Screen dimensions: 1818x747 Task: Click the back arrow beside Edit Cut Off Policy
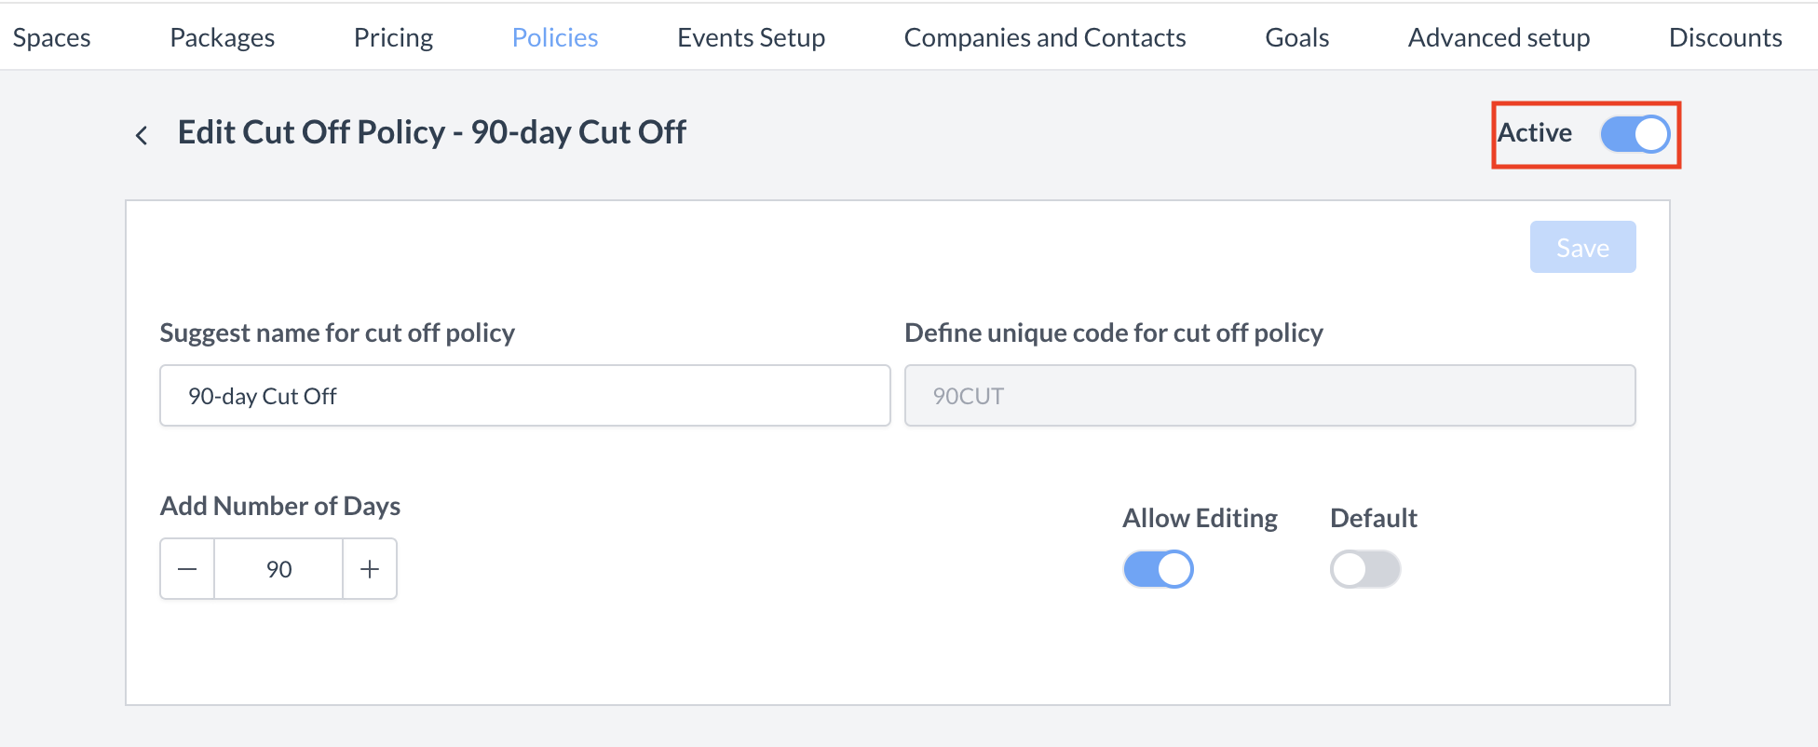click(141, 134)
